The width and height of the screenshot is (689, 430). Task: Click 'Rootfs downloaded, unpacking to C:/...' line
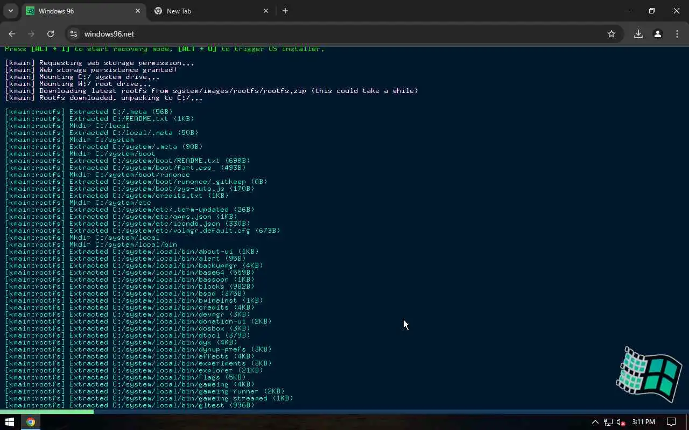click(104, 98)
